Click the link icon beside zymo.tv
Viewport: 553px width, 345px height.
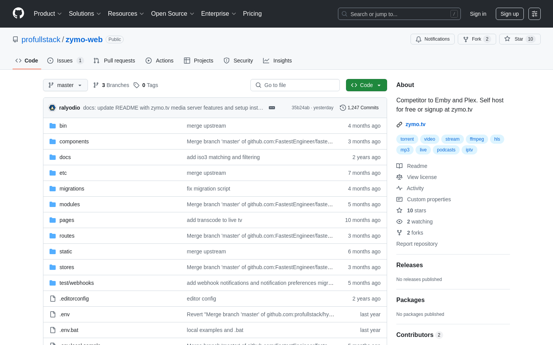[x=399, y=125]
